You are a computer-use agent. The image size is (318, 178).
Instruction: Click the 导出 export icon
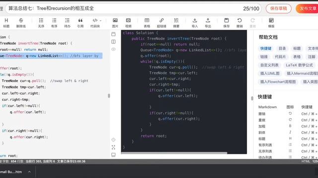click(x=208, y=23)
